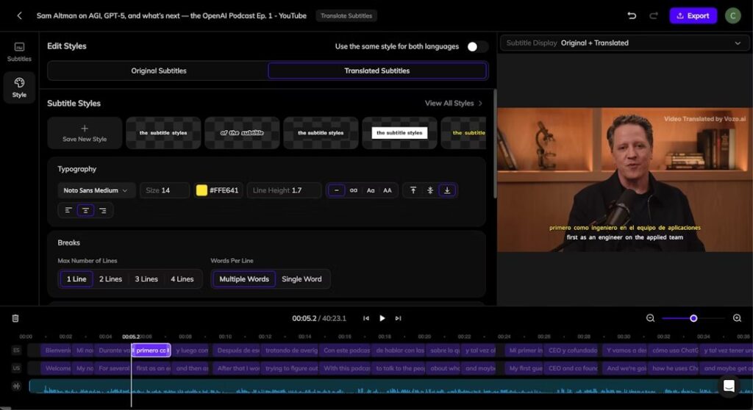Toggle same style for both languages
This screenshot has height=410, width=753.
click(x=476, y=46)
